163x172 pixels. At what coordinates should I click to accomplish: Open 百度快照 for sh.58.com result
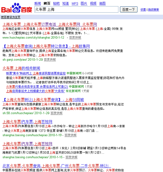point(56,113)
